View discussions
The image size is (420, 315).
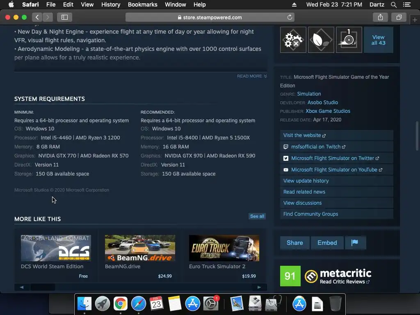click(336, 203)
